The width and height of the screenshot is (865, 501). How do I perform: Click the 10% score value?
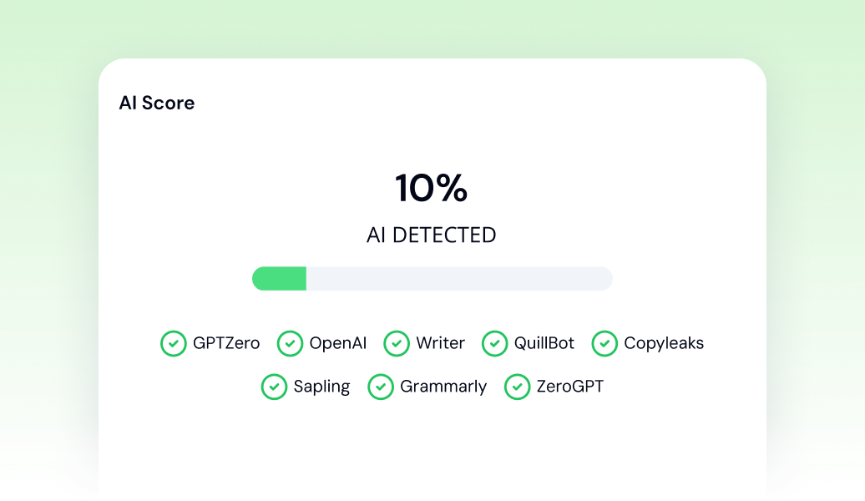[431, 189]
